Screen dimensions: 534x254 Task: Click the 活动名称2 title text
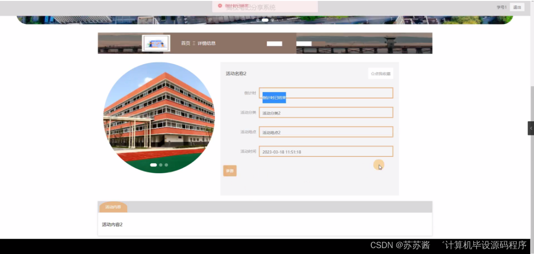(236, 73)
